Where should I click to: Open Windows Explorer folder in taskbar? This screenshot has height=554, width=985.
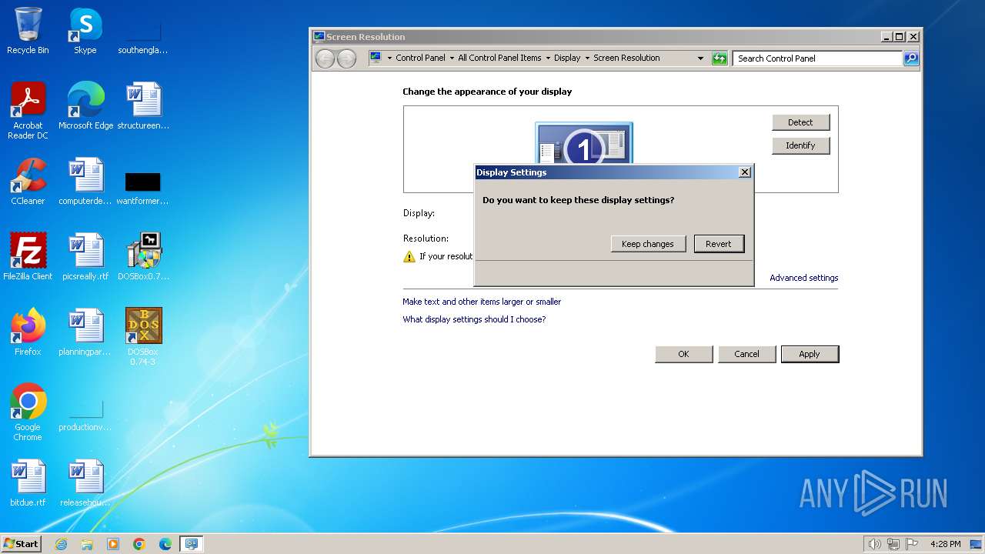87,544
